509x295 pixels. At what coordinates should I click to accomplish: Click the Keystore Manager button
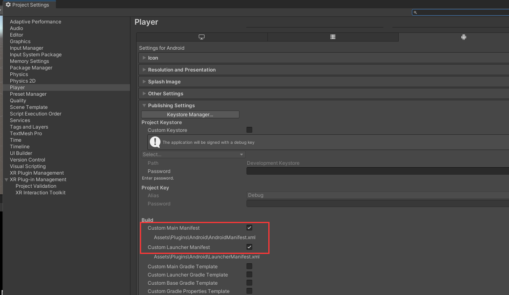tap(190, 114)
